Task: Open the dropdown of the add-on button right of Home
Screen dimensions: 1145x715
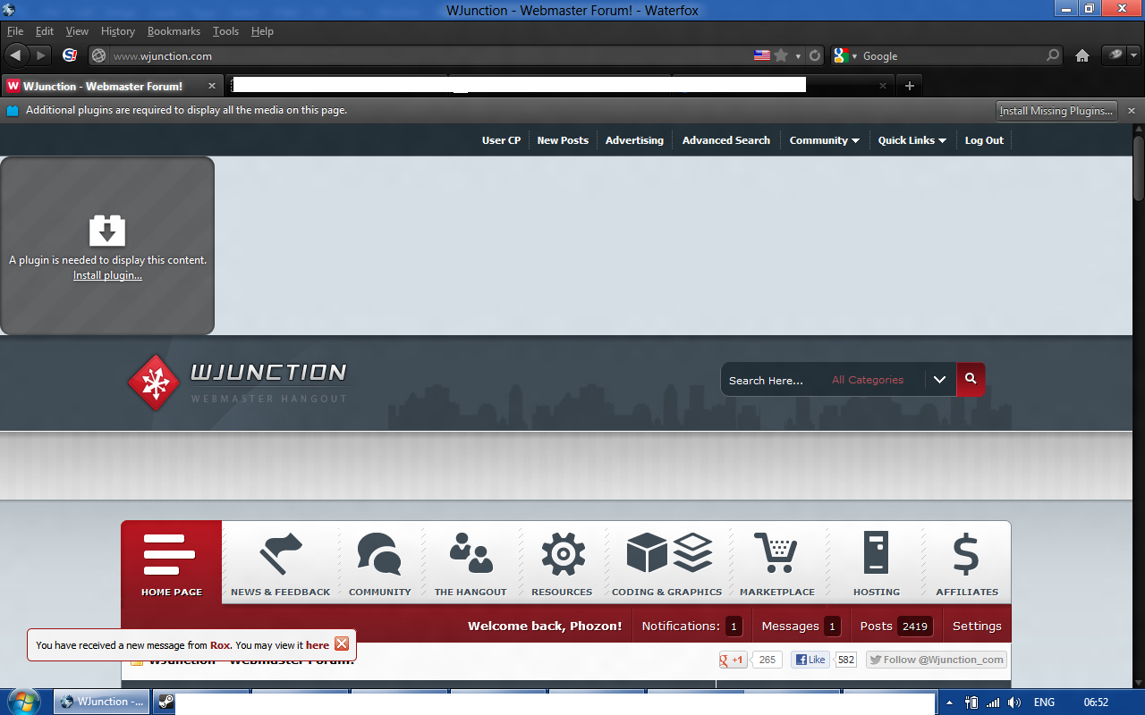Action: [1133, 55]
